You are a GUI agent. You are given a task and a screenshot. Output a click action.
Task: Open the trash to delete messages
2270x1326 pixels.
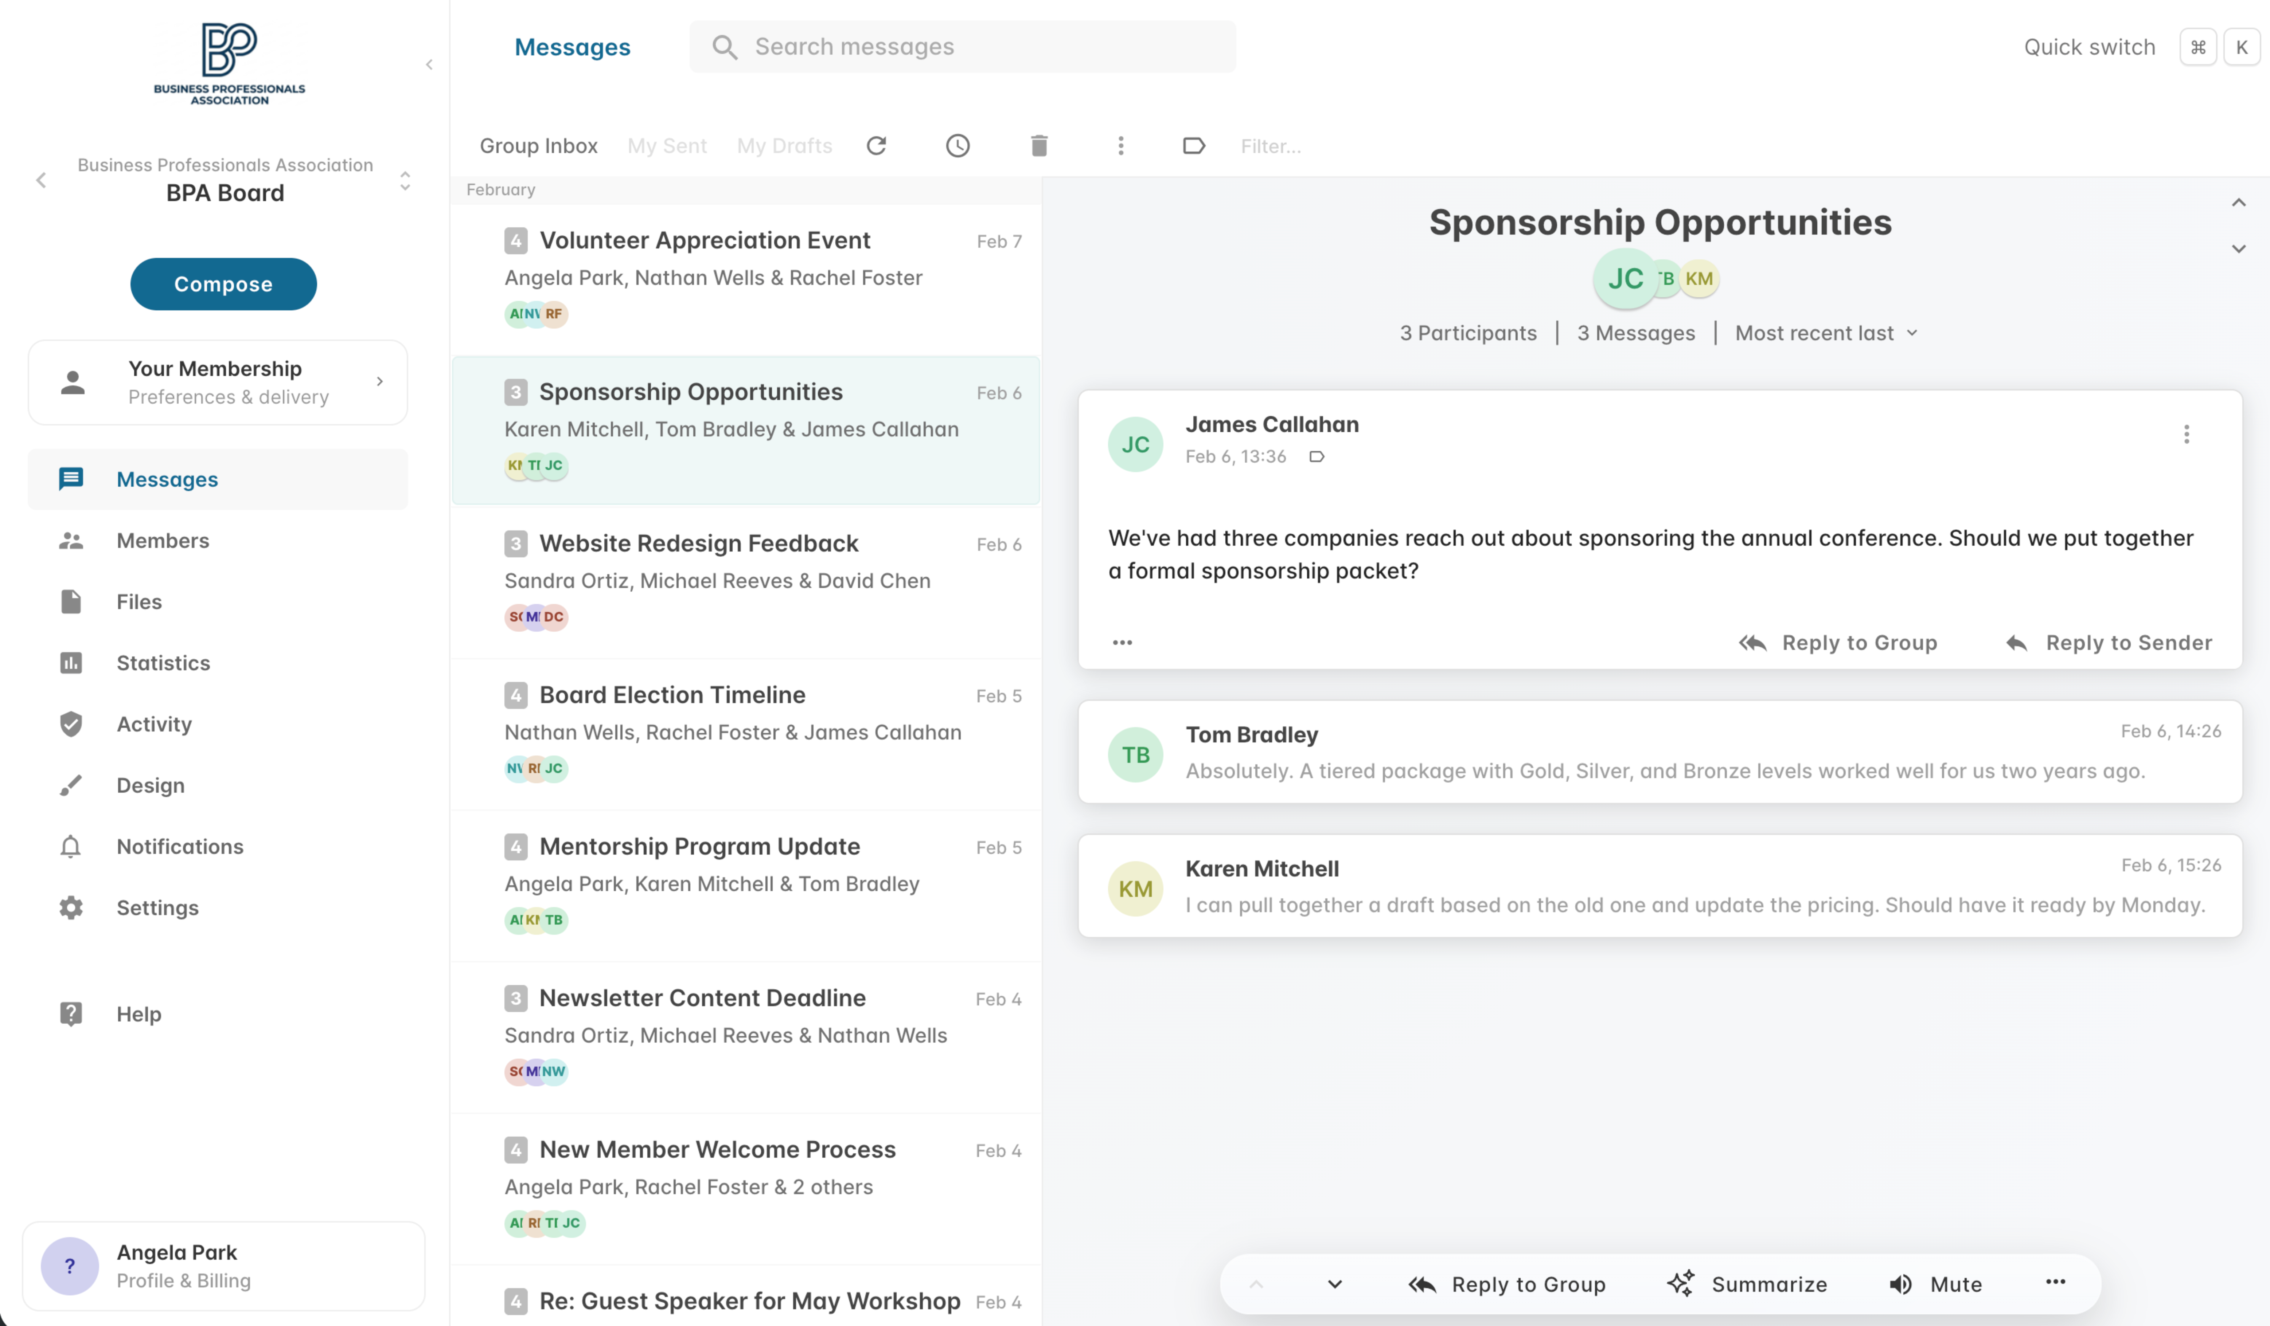(1039, 145)
